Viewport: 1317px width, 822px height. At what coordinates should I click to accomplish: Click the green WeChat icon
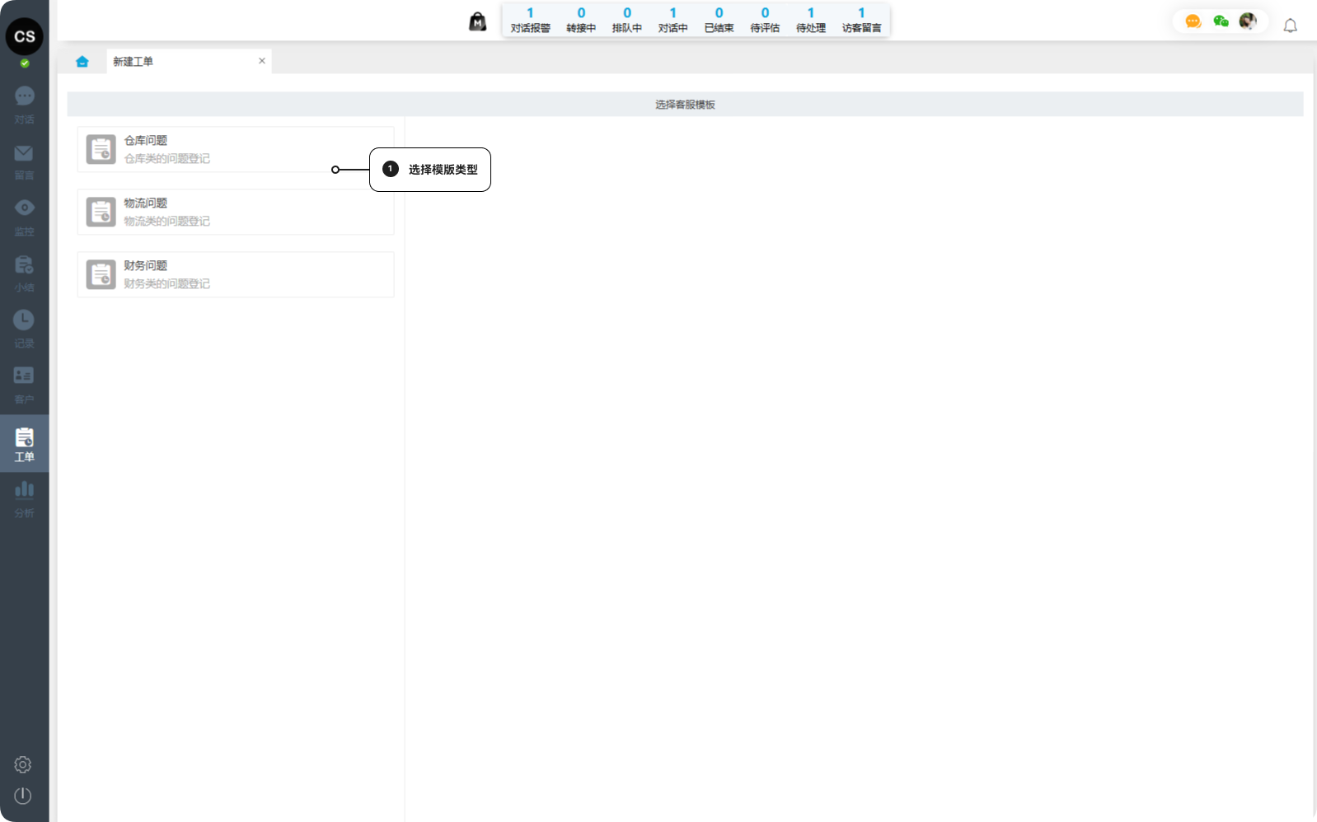tap(1221, 21)
